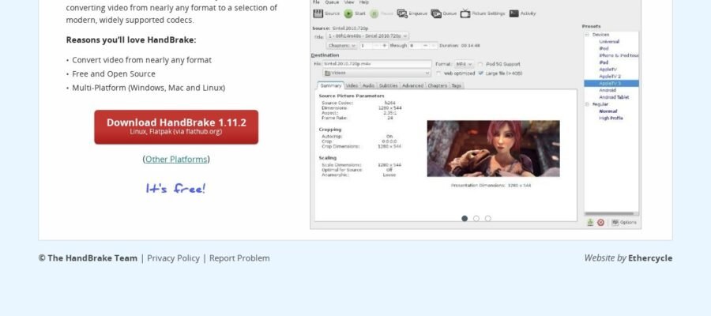Select the AppleTV preset
This screenshot has height=316, width=711.
[608, 70]
